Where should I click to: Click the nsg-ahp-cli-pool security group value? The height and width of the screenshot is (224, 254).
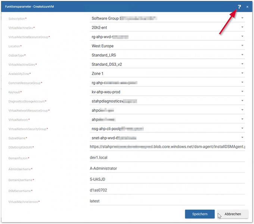(118, 129)
